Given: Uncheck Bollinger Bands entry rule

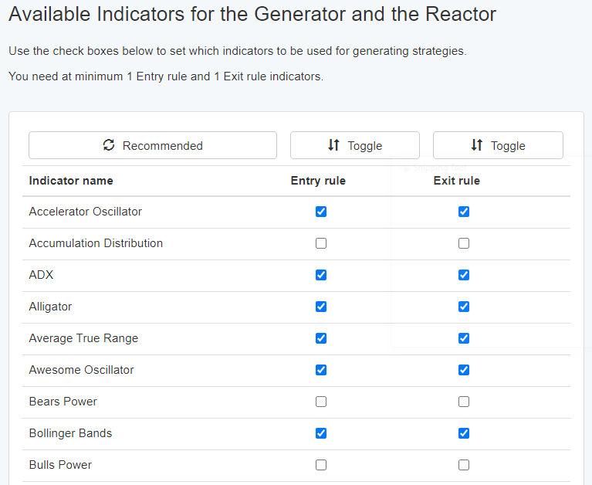Looking at the screenshot, I should coord(321,433).
